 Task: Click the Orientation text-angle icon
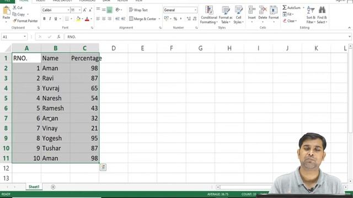[x=117, y=10]
